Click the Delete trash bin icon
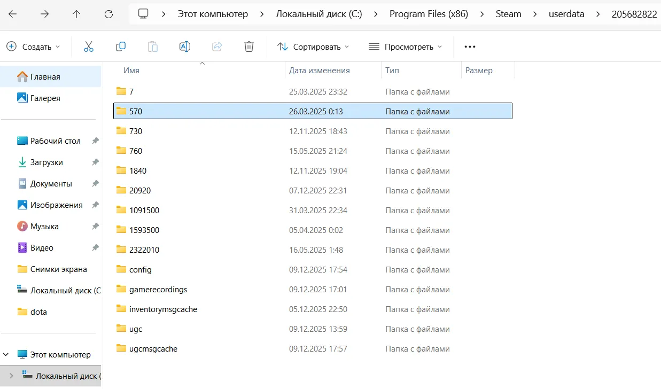 click(x=249, y=46)
